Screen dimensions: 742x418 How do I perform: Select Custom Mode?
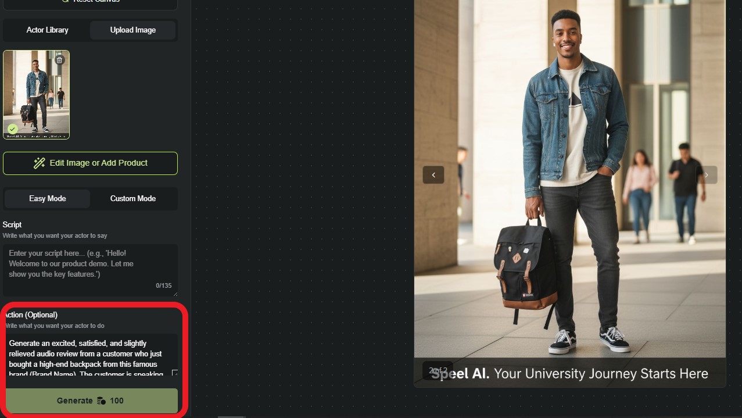coord(133,199)
